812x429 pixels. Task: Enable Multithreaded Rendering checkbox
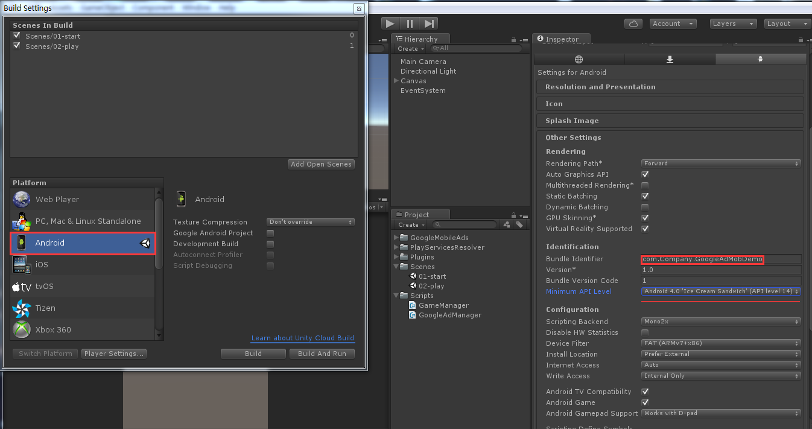point(645,185)
